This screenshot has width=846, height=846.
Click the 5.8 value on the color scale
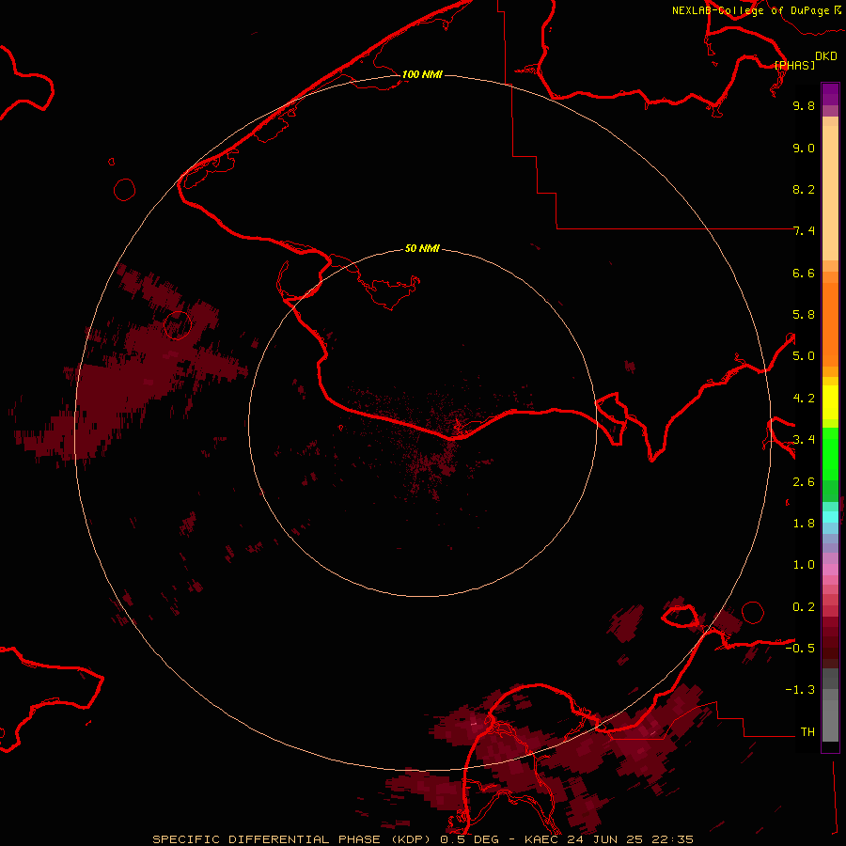[x=804, y=315]
